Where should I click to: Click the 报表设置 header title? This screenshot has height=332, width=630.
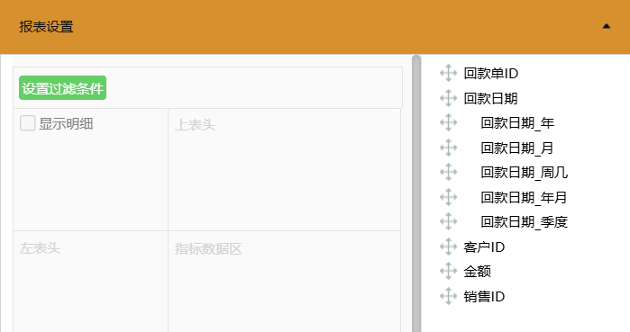46,27
